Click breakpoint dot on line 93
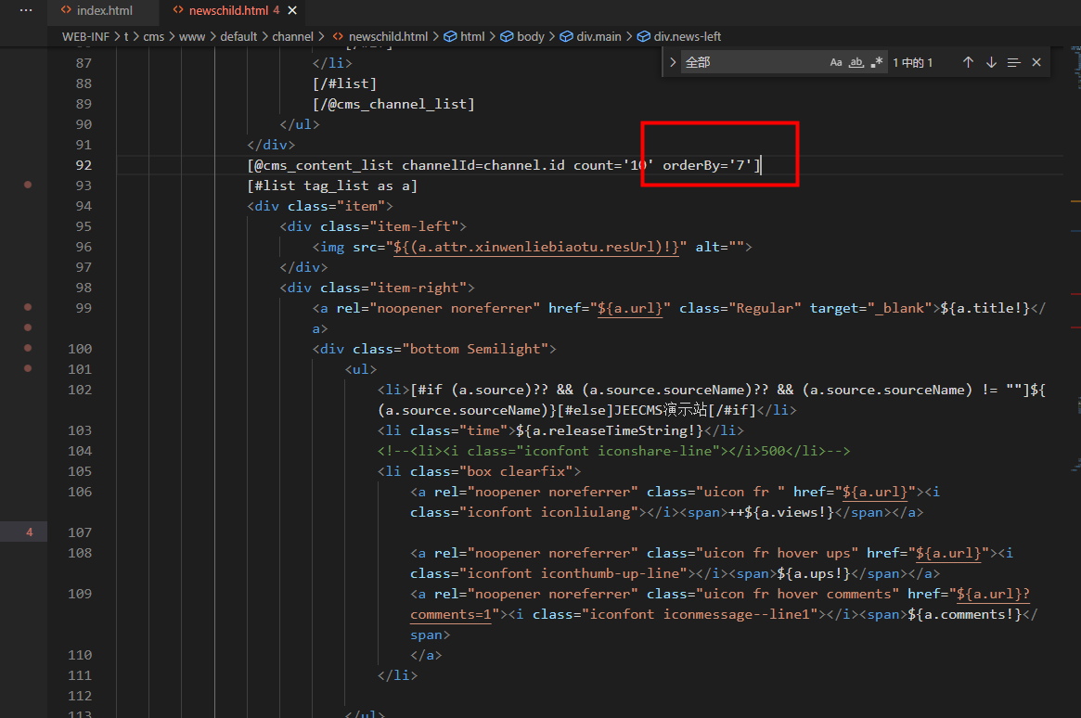The width and height of the screenshot is (1081, 718). [28, 186]
